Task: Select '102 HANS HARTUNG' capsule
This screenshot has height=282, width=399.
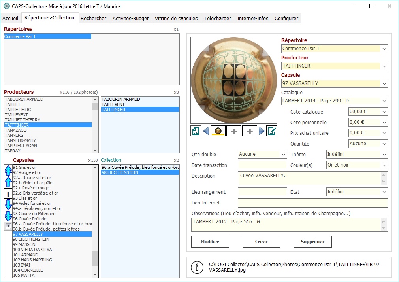Action: click(52, 260)
